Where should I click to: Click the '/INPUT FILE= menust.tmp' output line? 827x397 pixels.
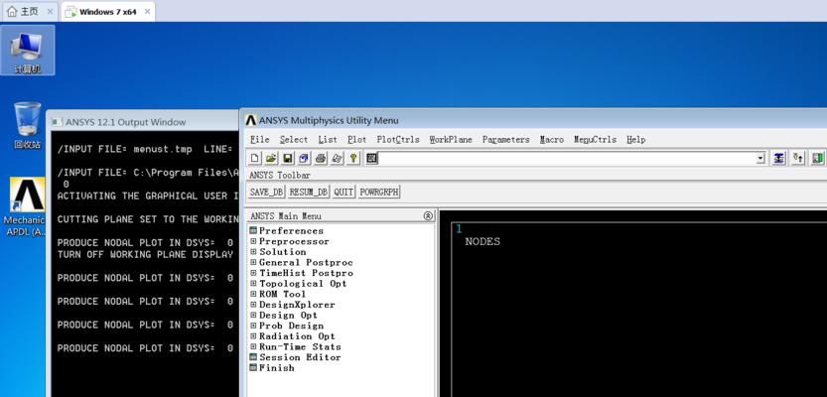point(145,149)
